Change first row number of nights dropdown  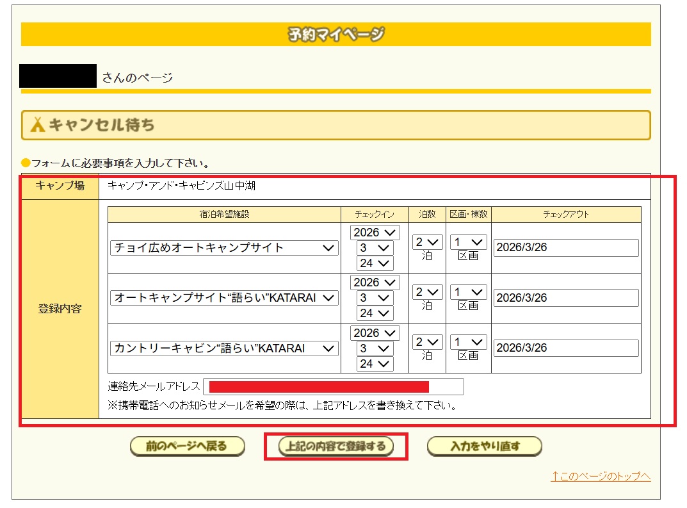coord(427,242)
